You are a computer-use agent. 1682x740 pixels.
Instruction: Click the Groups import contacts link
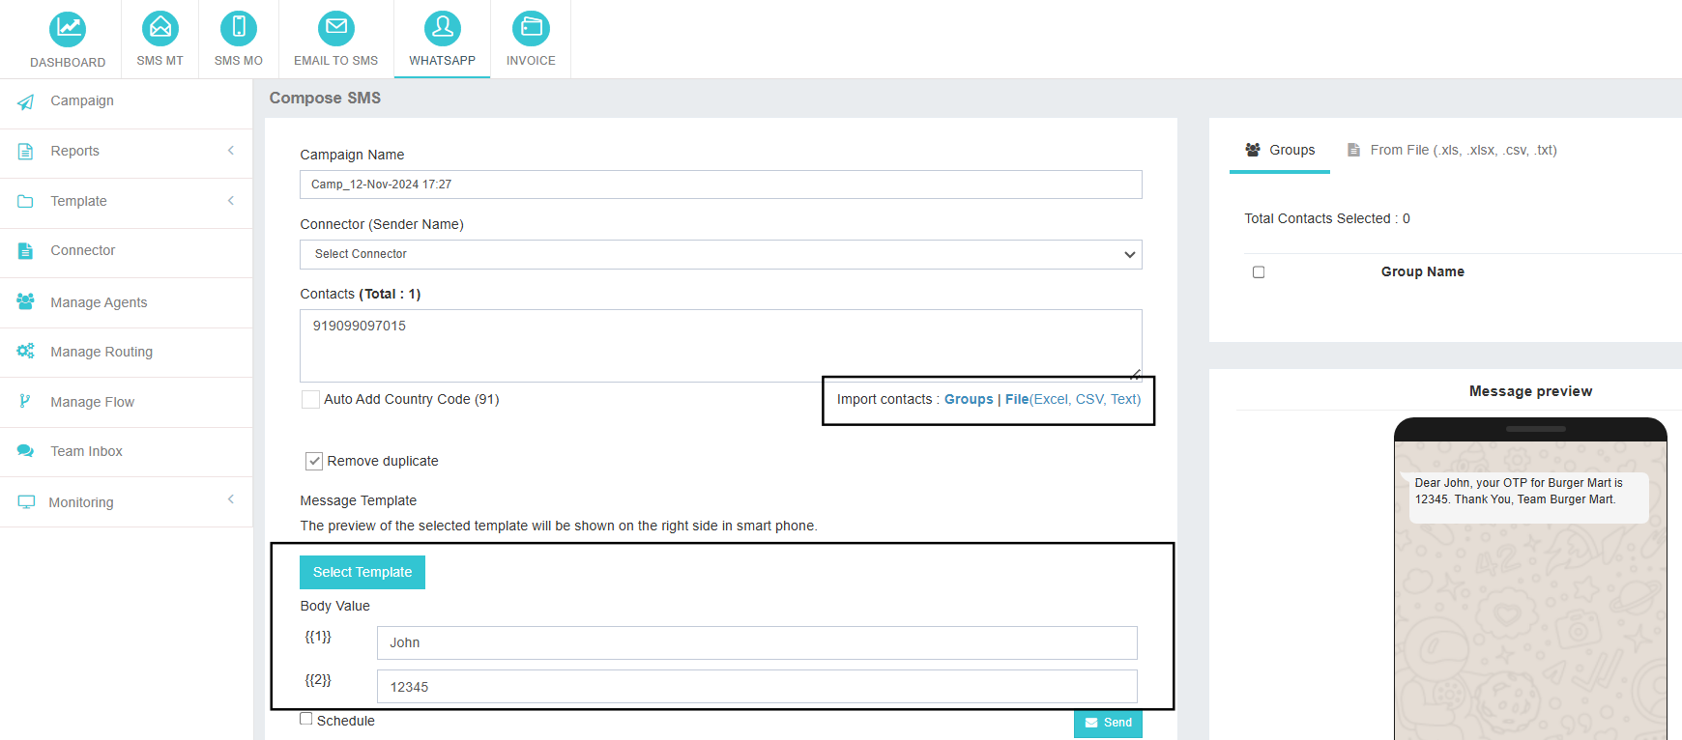tap(969, 399)
